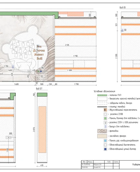Select the orange panel in Вид 07
The width and height of the screenshot is (140, 172).
click(42, 129)
